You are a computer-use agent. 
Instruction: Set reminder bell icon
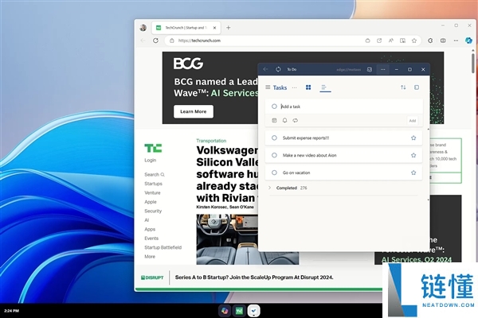(x=284, y=121)
